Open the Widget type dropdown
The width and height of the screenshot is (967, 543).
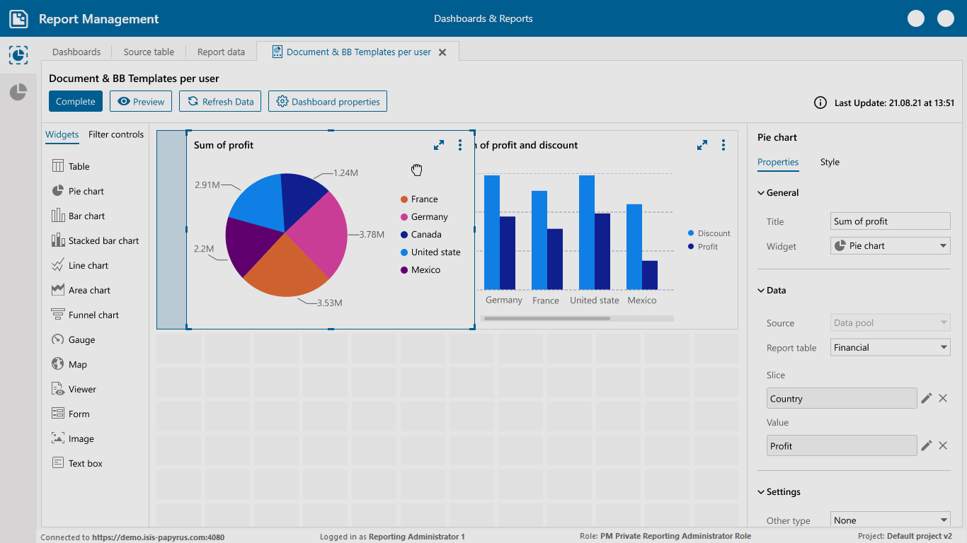[890, 246]
